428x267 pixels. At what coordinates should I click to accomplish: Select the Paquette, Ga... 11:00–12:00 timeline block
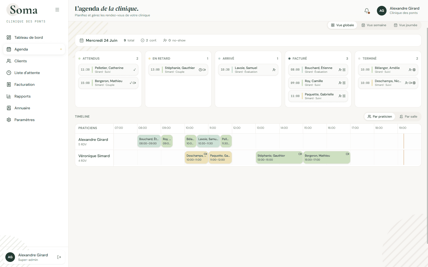coord(220,157)
